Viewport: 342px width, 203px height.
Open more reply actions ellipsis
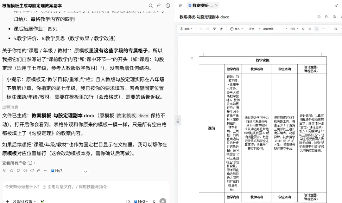pos(46,170)
